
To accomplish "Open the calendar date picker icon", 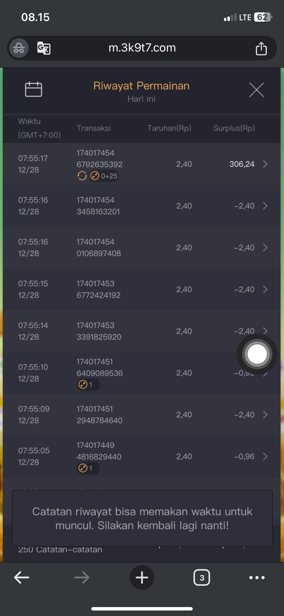I will coord(34,89).
